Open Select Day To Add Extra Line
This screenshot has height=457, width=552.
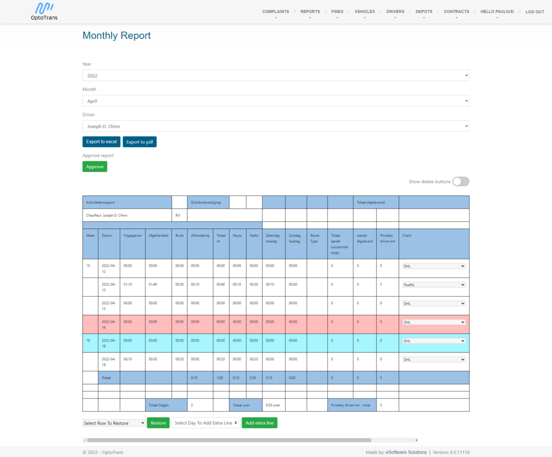(205, 423)
